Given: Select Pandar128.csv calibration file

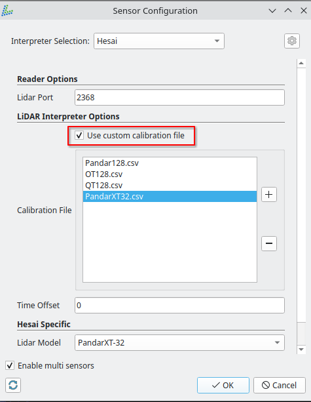Looking at the screenshot, I should (170, 163).
